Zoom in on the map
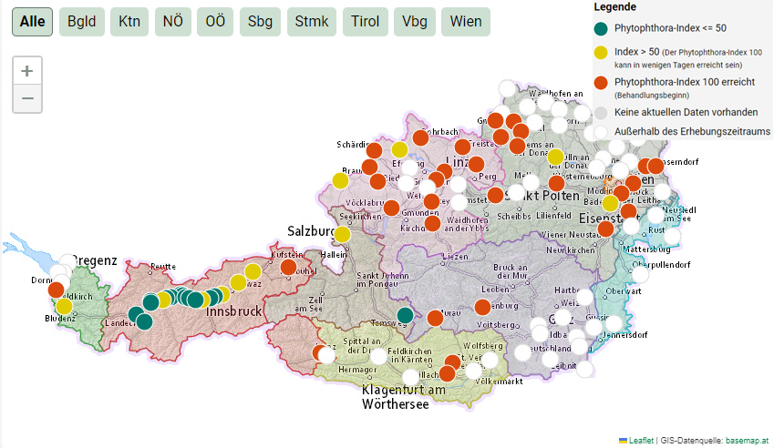The image size is (774, 448). click(27, 71)
